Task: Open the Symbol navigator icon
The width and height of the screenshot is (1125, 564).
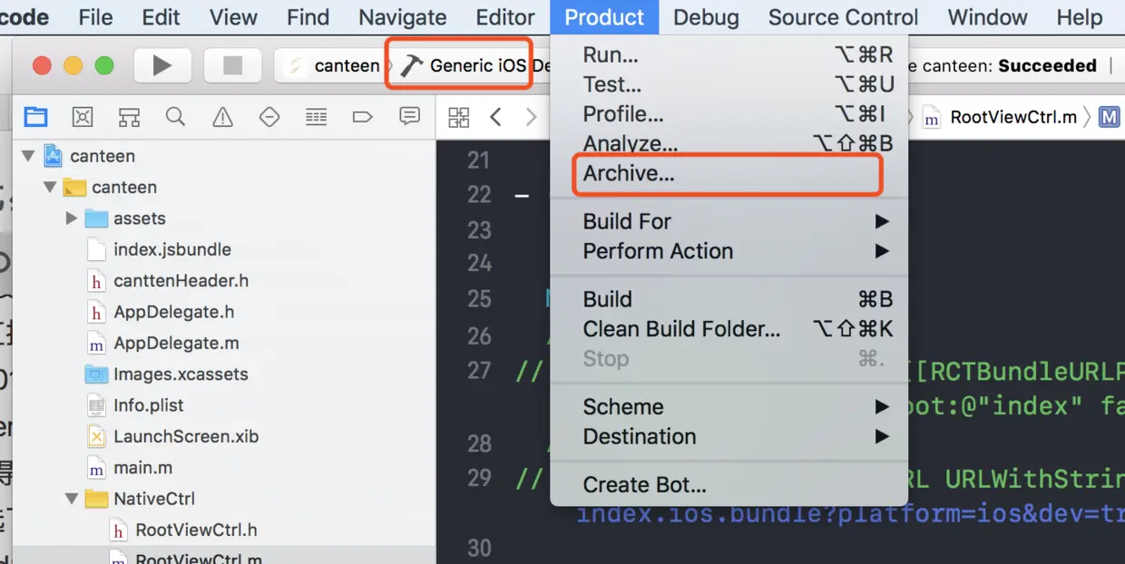Action: 129,117
